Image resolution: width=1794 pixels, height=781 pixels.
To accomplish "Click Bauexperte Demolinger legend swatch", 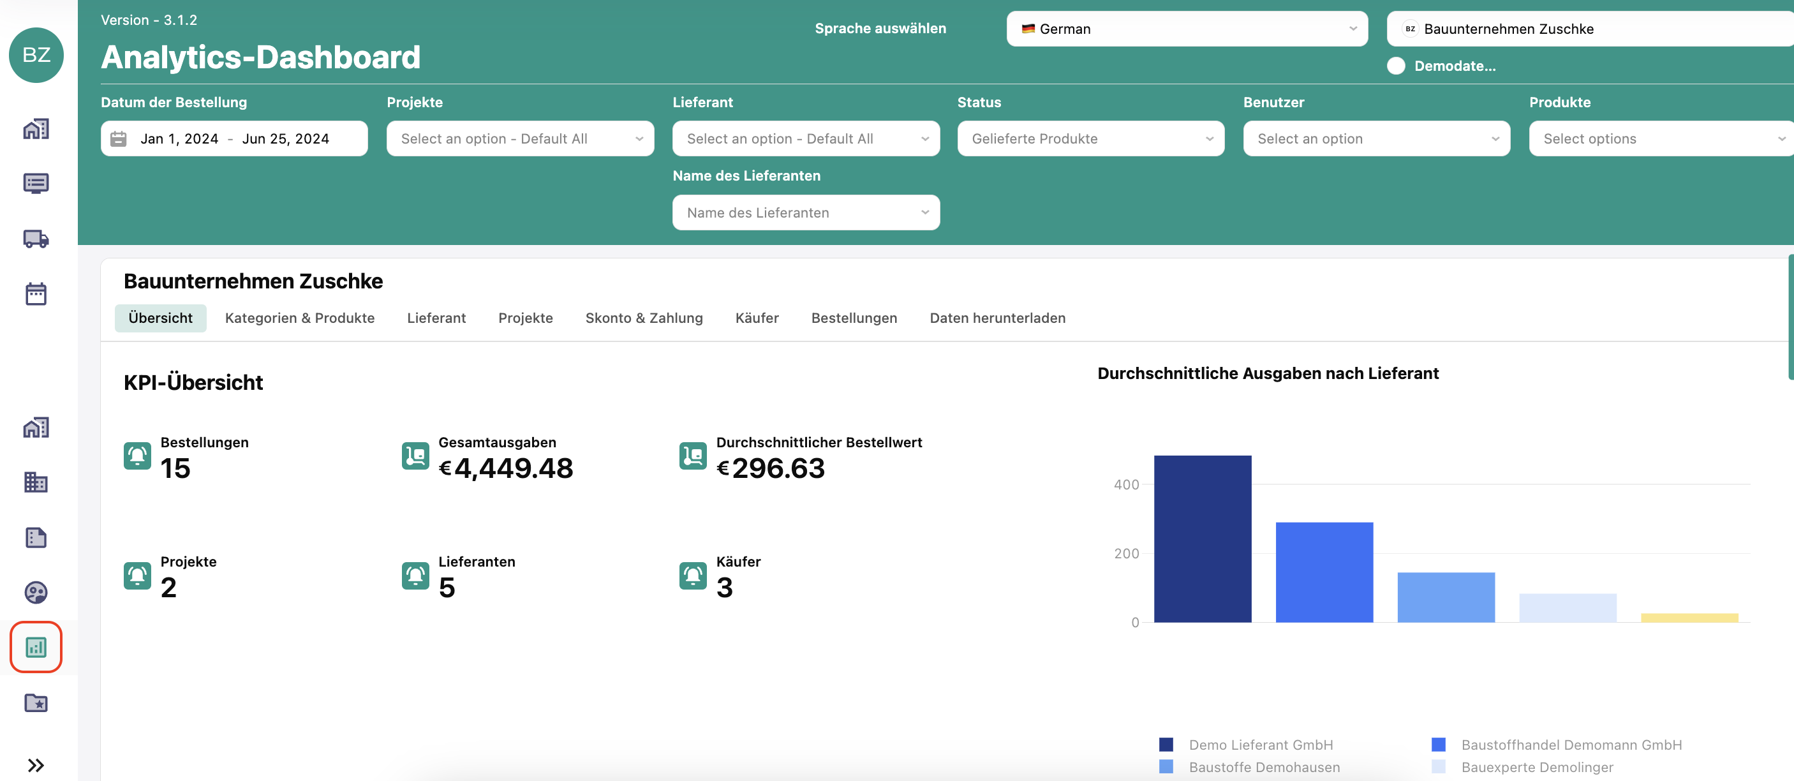I will tap(1438, 766).
